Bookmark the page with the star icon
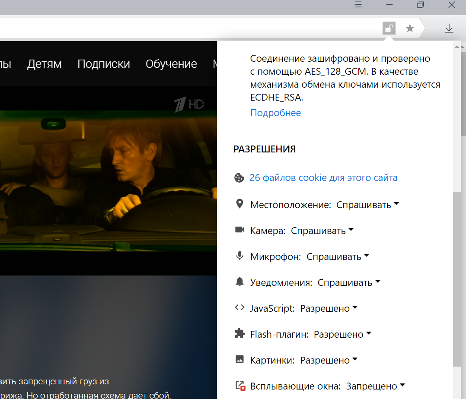The image size is (466, 399). point(410,28)
